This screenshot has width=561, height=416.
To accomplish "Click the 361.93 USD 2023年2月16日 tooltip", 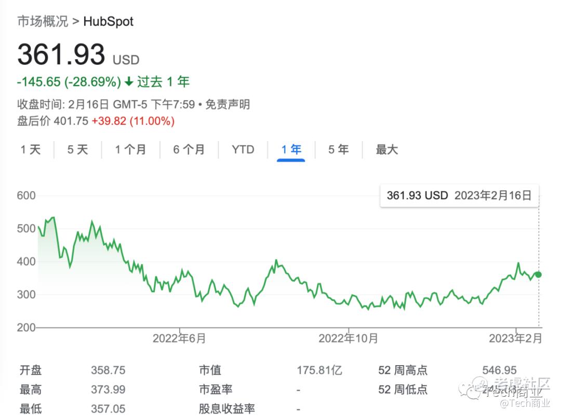I will [x=459, y=196].
